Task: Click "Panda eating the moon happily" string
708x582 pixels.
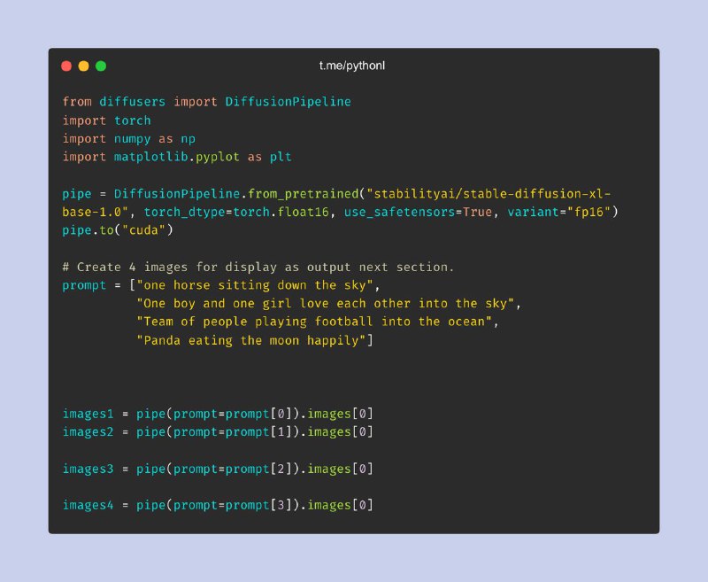Action: pos(251,340)
